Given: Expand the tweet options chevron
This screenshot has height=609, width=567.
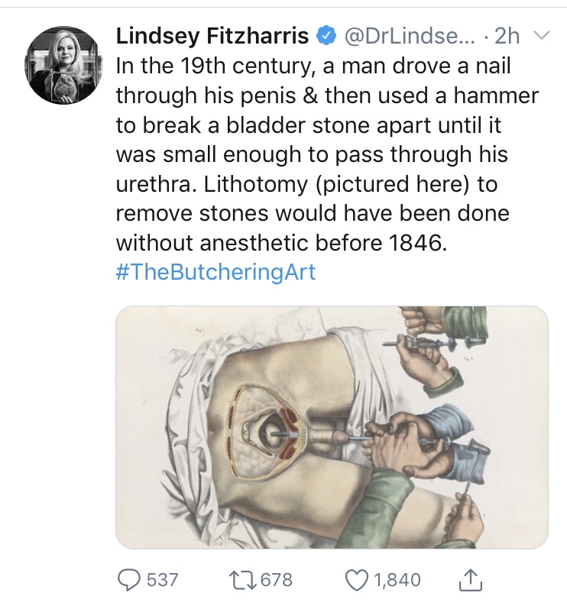Looking at the screenshot, I should coord(541,36).
